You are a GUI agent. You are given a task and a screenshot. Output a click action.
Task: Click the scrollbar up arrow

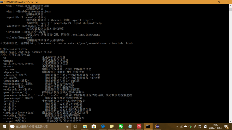230,6
